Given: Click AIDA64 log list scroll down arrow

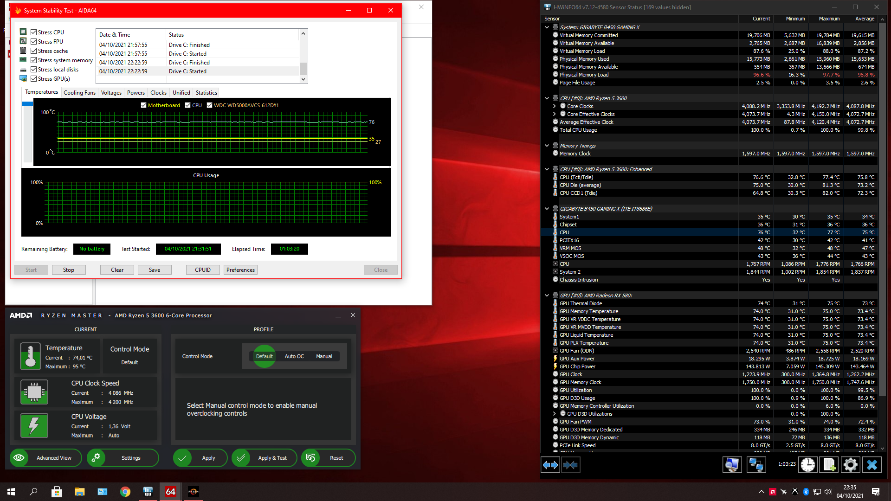Looking at the screenshot, I should (x=303, y=79).
